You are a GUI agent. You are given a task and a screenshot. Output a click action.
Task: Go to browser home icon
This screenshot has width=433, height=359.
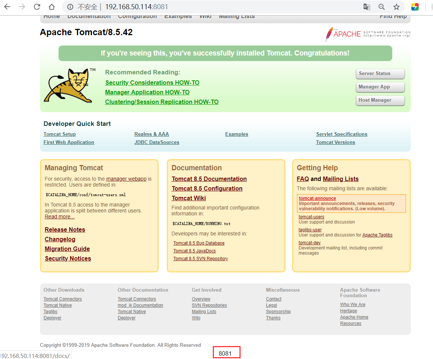coord(52,7)
